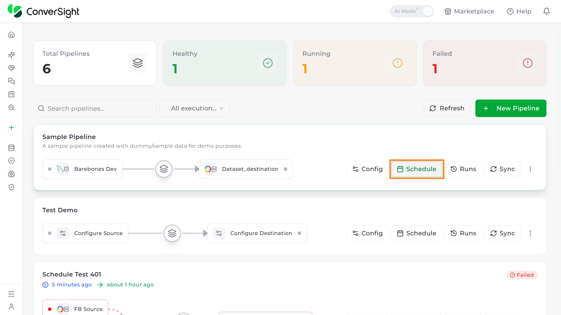The width and height of the screenshot is (561, 315).
Task: Click the New Pipeline button
Action: 511,108
